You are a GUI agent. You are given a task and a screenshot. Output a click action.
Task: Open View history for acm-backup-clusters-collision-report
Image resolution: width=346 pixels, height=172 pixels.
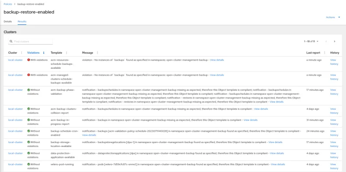click(334, 111)
